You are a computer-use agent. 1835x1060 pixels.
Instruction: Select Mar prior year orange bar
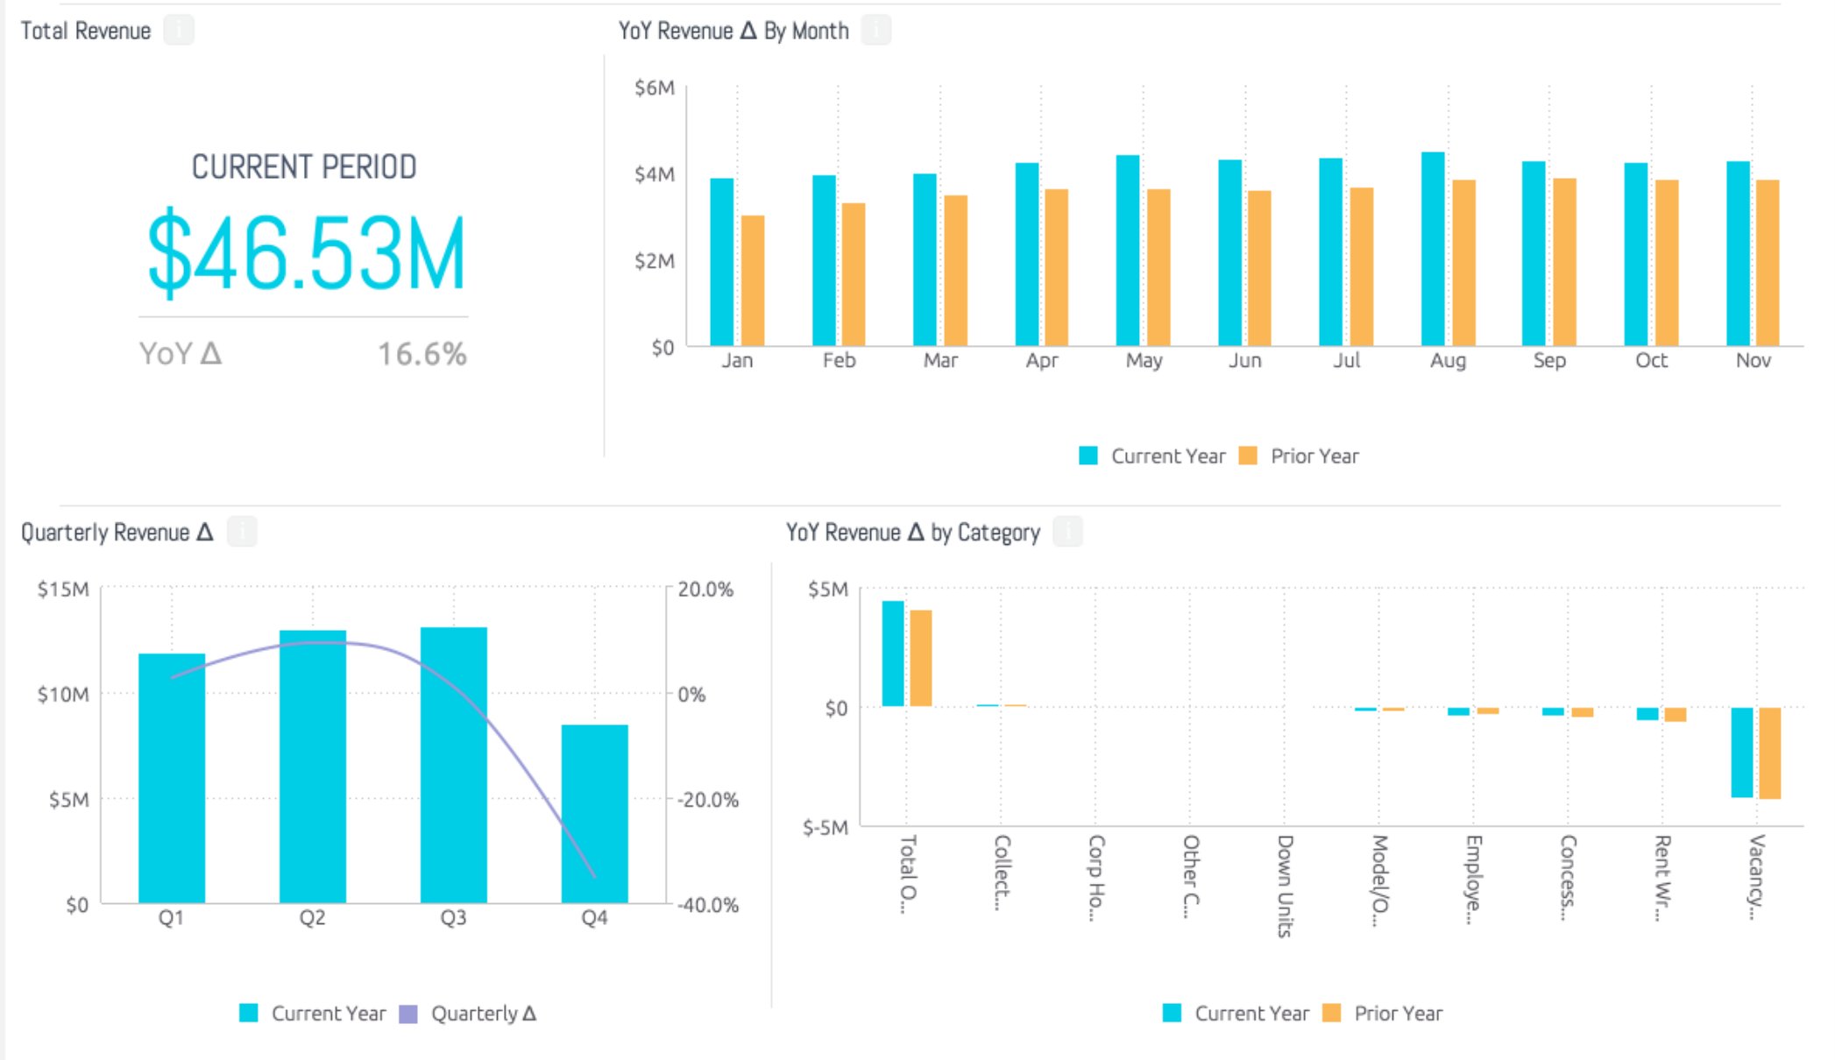(x=956, y=271)
